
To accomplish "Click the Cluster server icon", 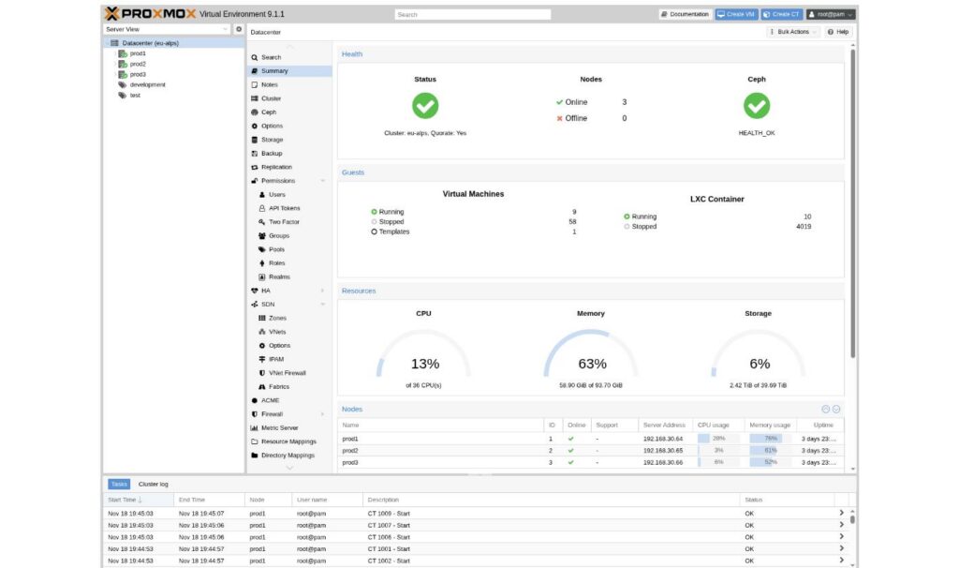I will coord(255,98).
